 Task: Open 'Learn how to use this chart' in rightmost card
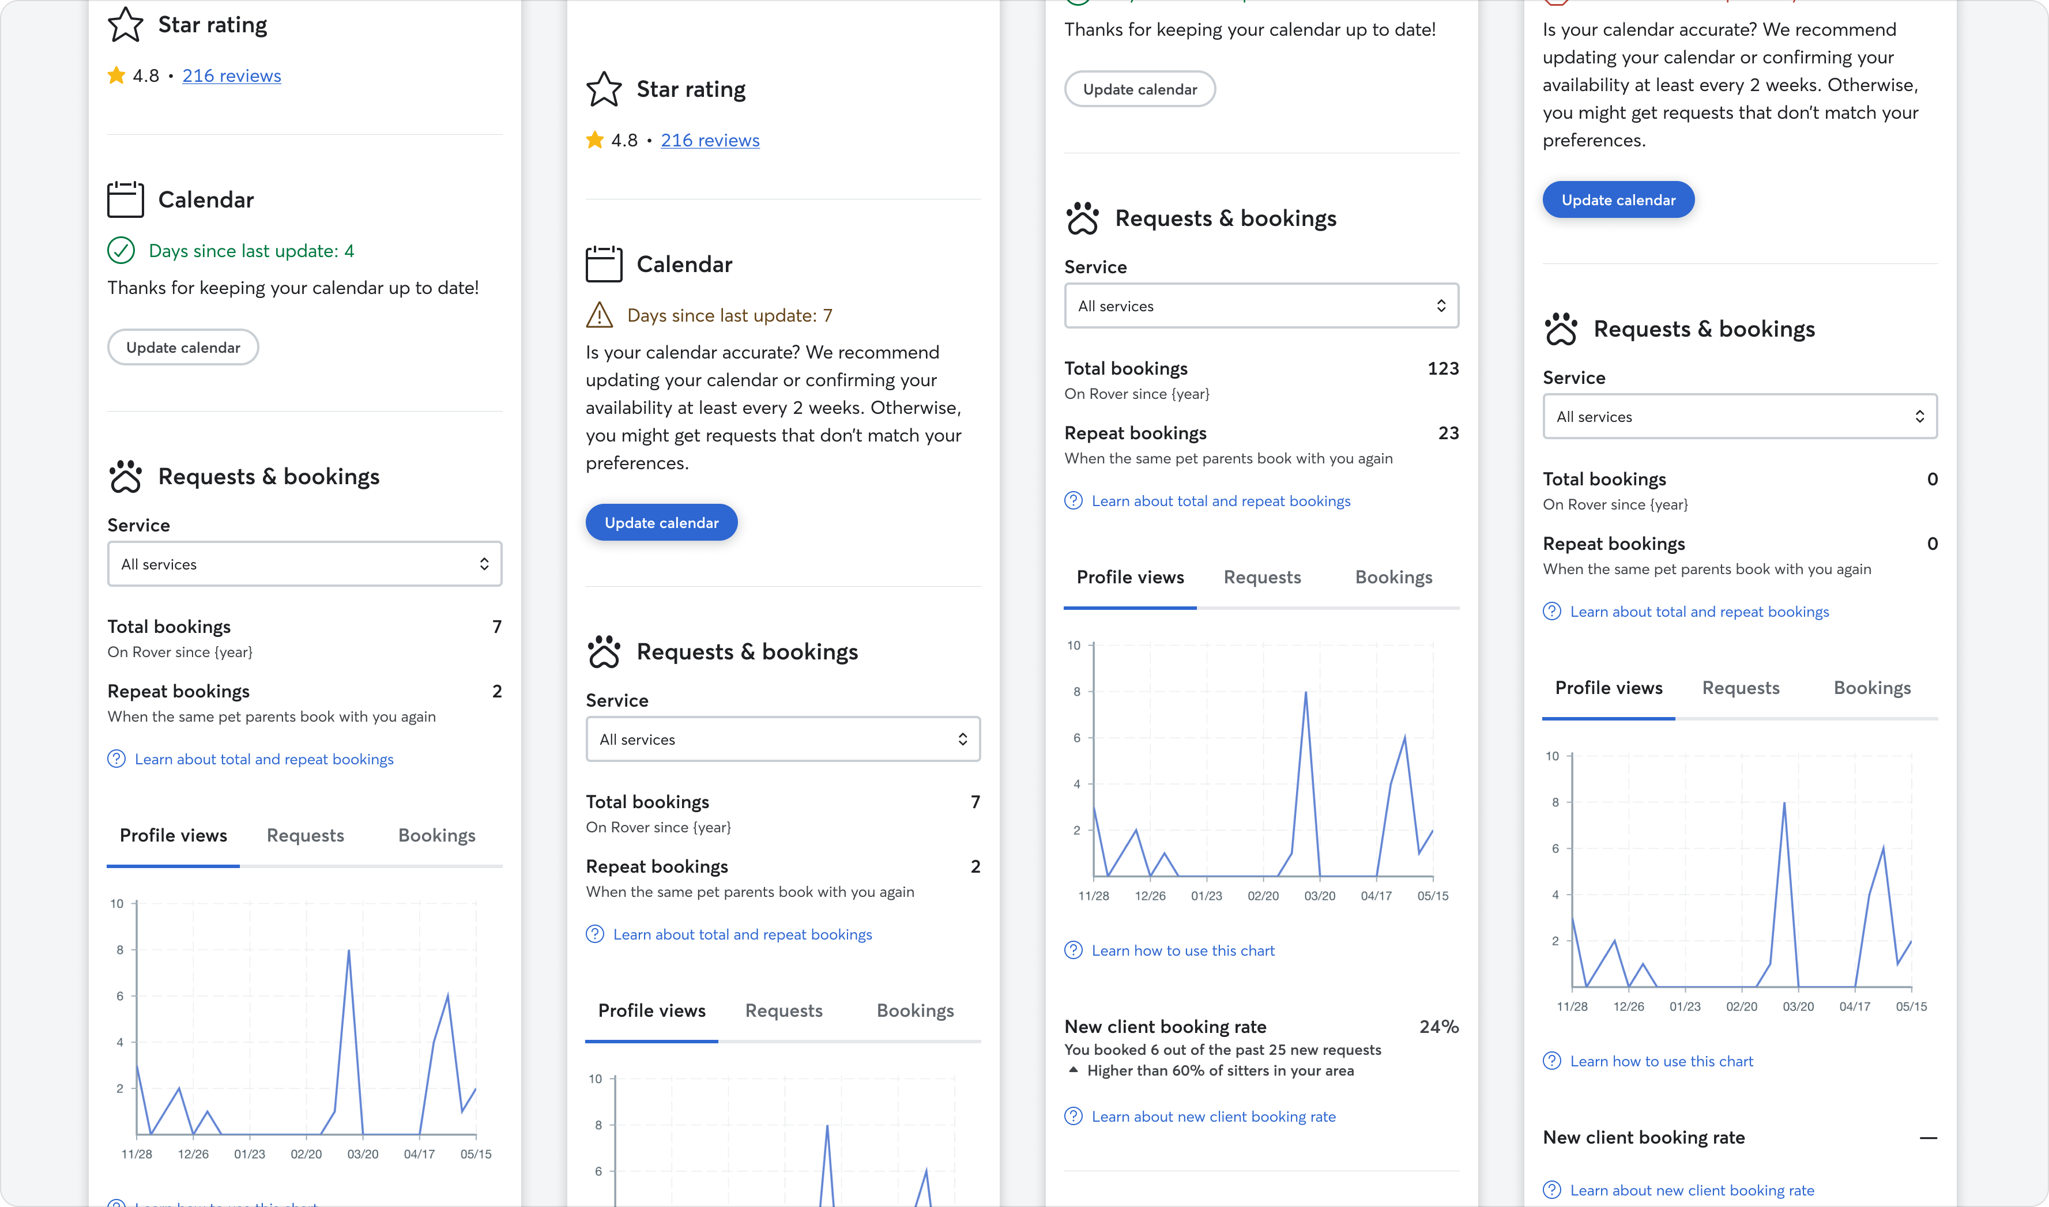point(1660,1061)
